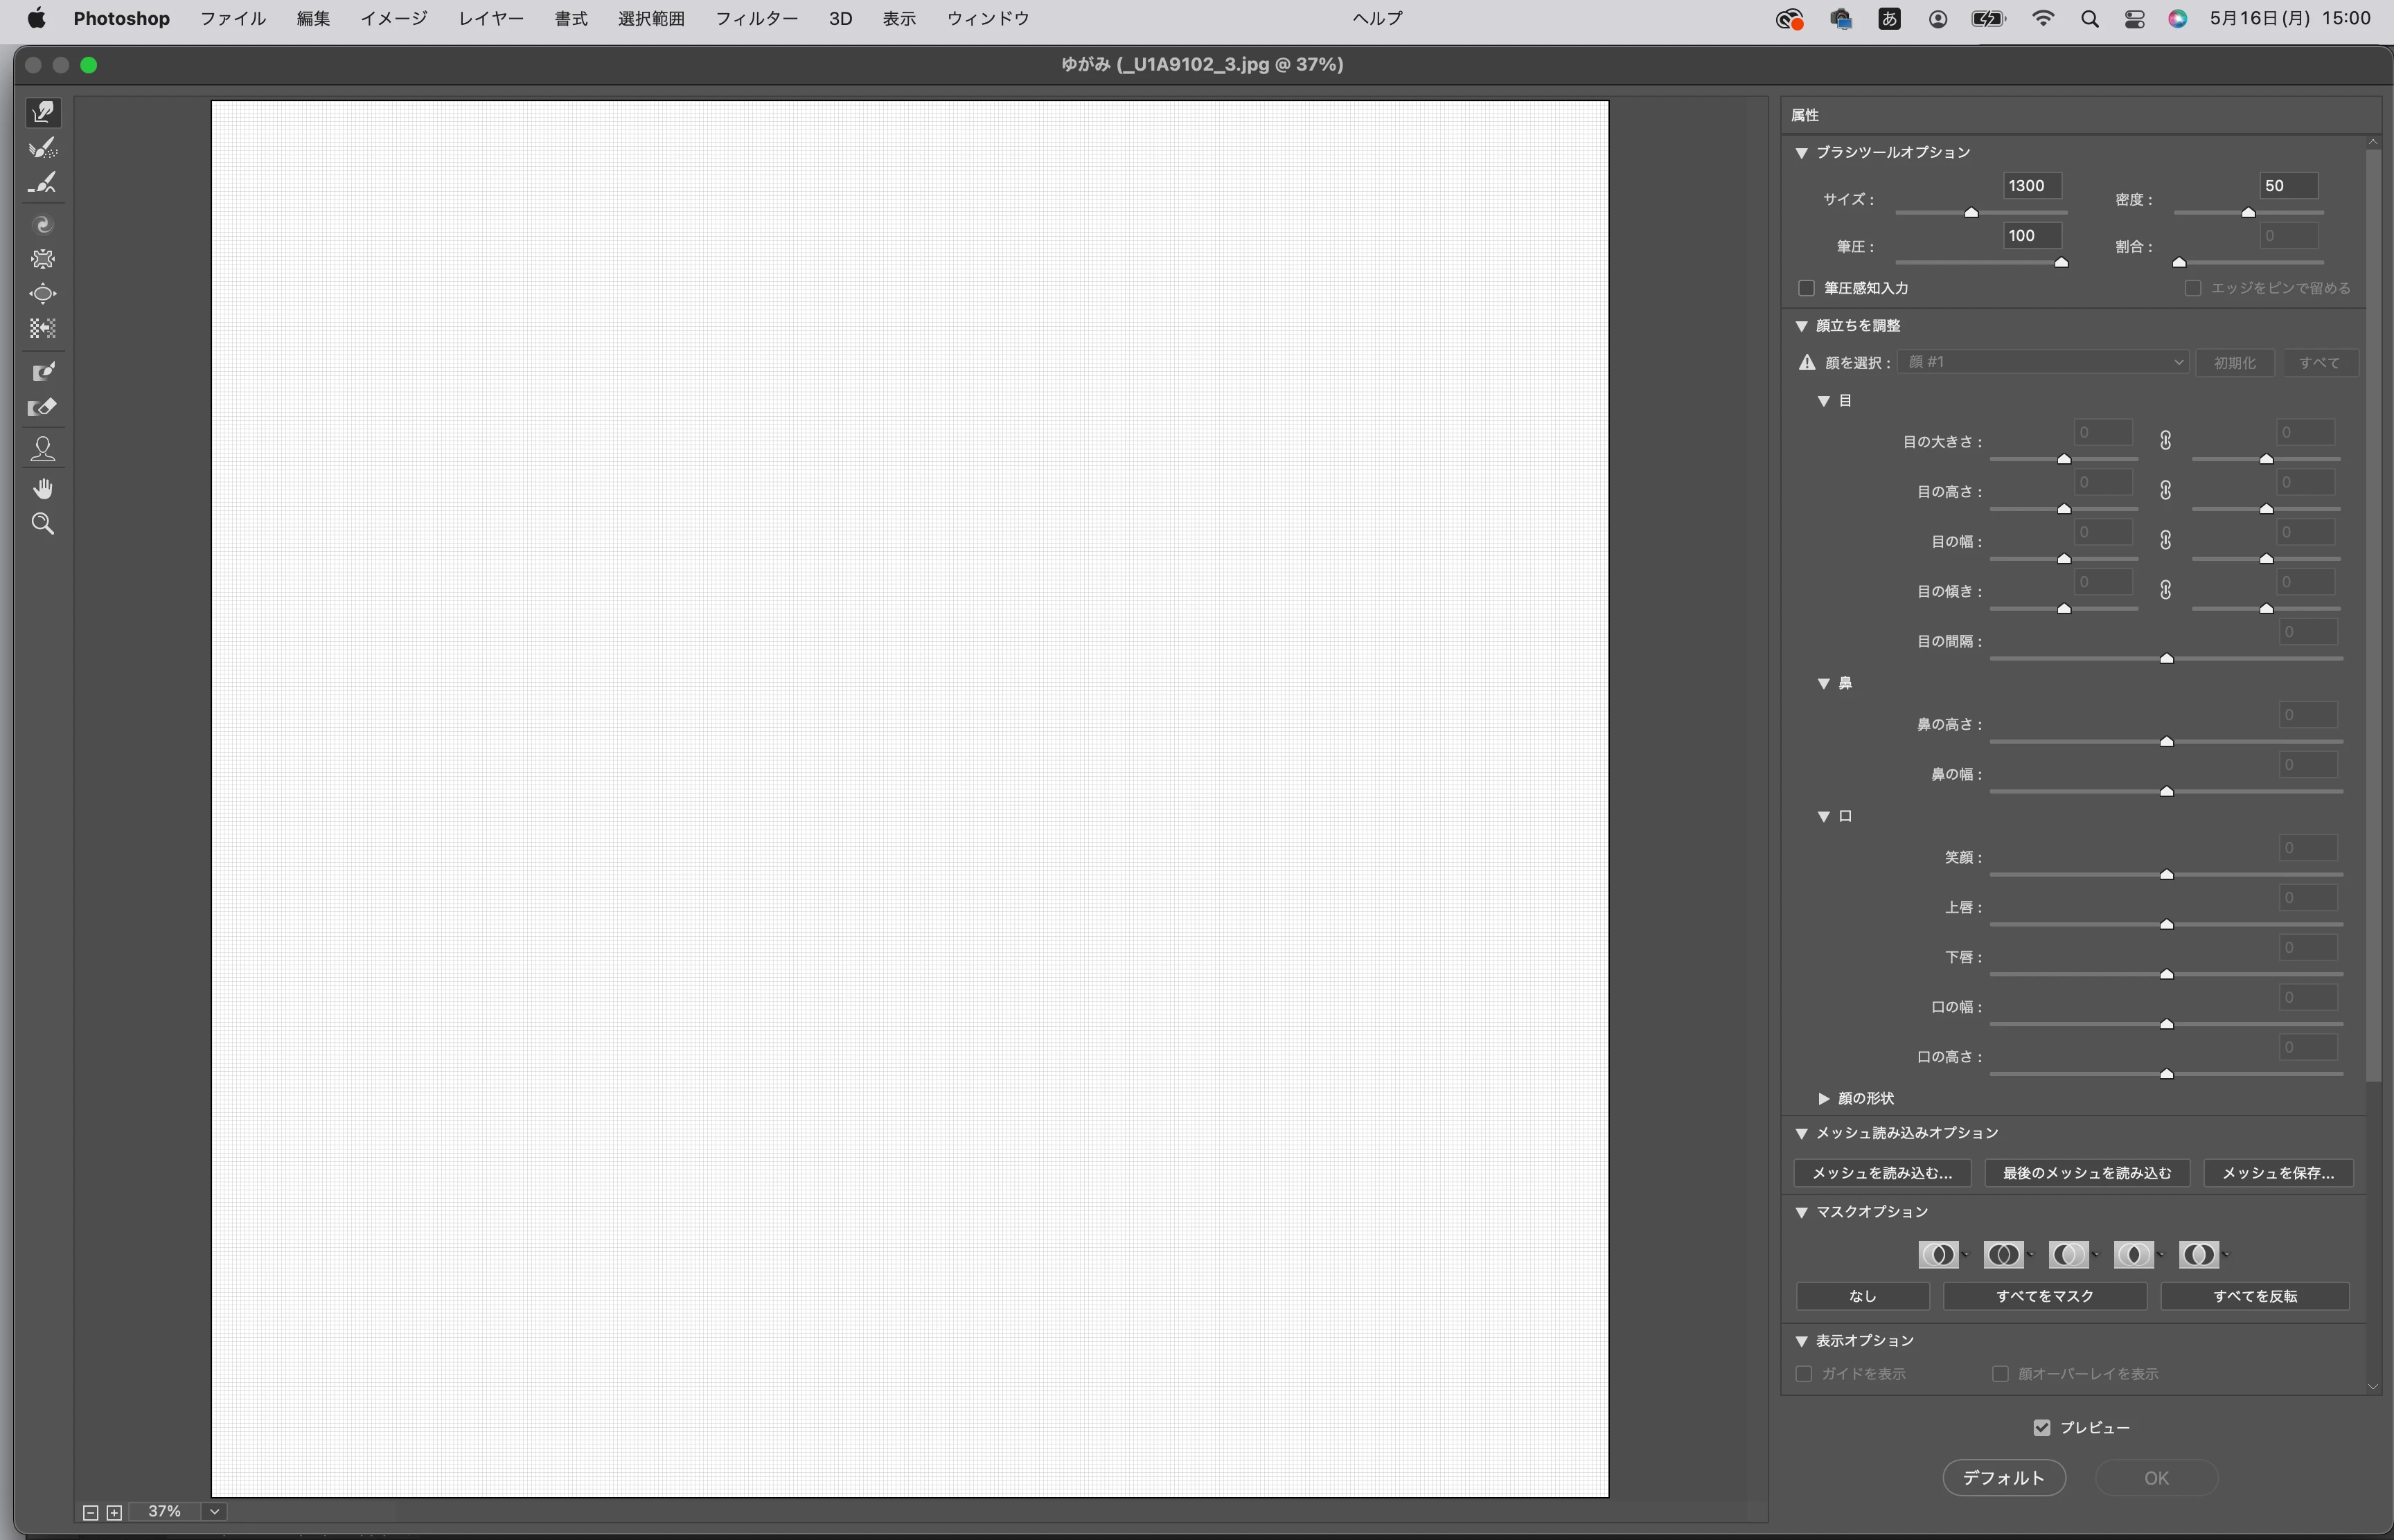
Task: Select the Bloat tool
Action: pos(43,294)
